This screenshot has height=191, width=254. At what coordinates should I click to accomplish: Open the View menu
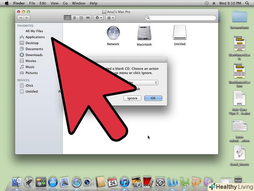[54, 3]
